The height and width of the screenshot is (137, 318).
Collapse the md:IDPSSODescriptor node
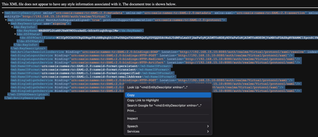tap(6, 20)
